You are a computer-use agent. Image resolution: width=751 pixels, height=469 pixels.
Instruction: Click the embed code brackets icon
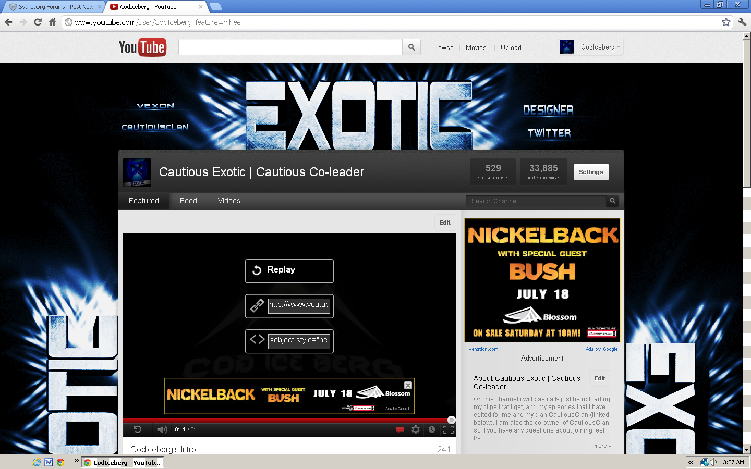[257, 340]
